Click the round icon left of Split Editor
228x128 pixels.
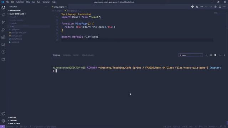coord(215,7)
